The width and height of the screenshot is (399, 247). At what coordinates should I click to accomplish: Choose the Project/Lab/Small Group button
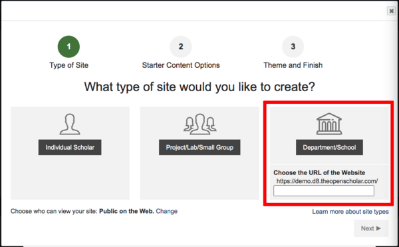pyautogui.click(x=199, y=147)
